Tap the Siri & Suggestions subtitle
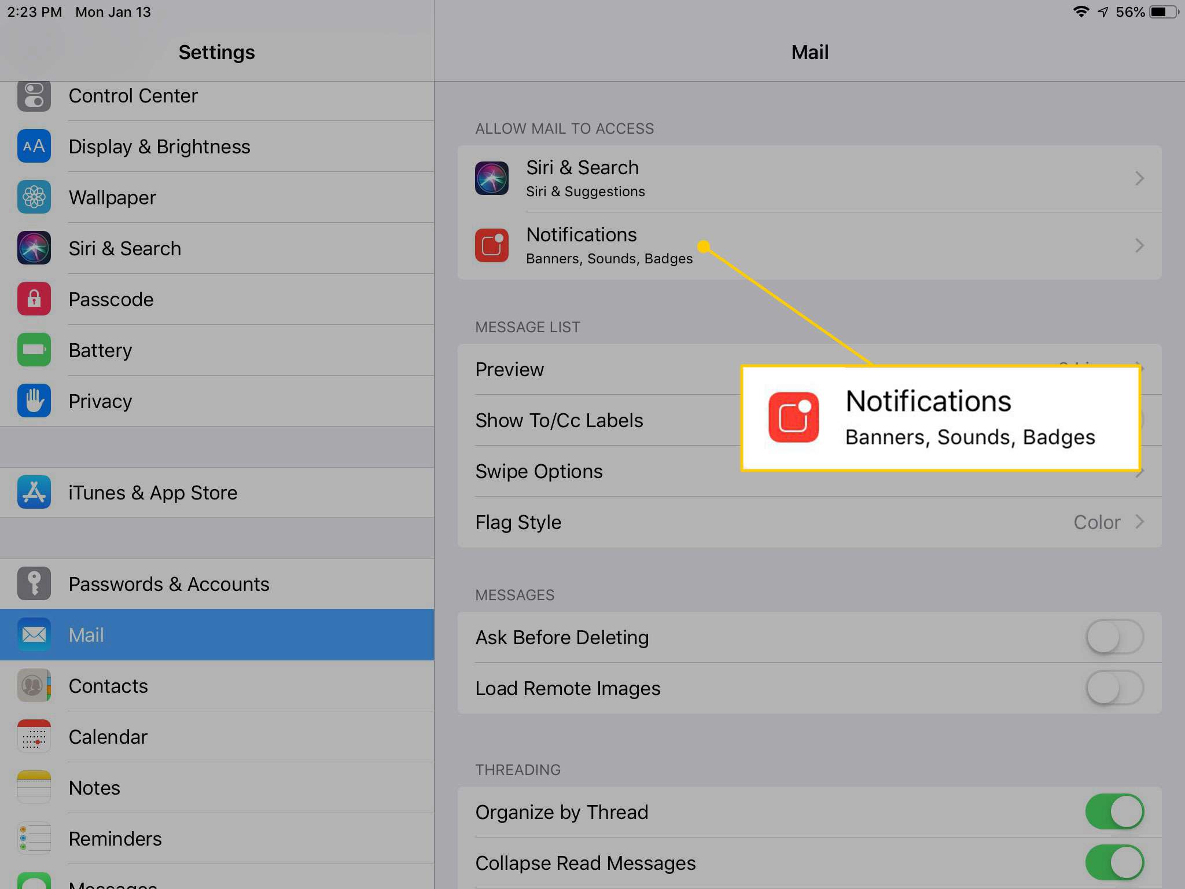This screenshot has width=1185, height=889. 585,192
